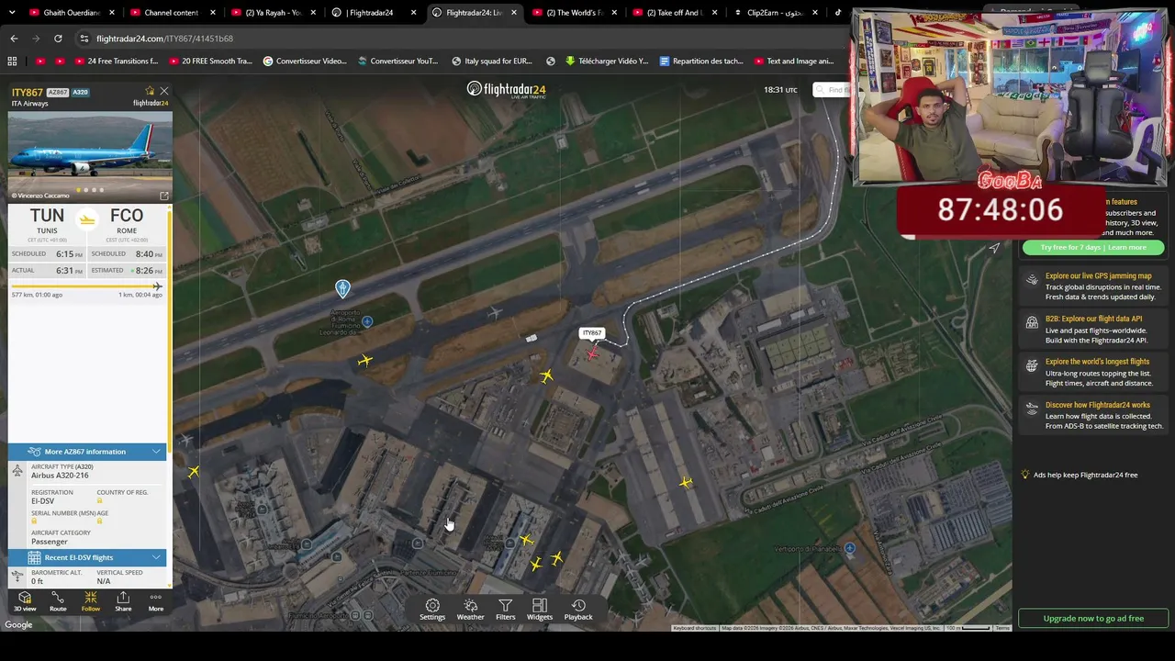Open the Text and Image ani... bookmark
This screenshot has width=1175, height=661.
pyautogui.click(x=794, y=62)
